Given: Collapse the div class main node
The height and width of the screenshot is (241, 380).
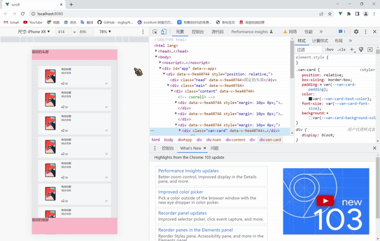Looking at the screenshot, I should (168, 85).
